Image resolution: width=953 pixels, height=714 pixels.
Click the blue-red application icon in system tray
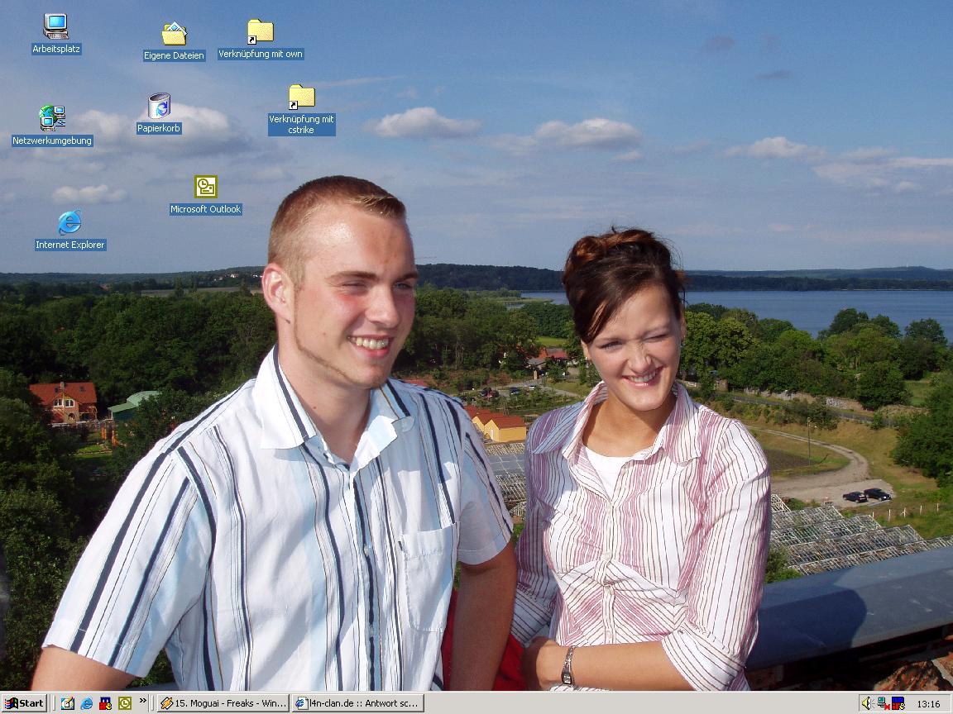click(x=898, y=703)
